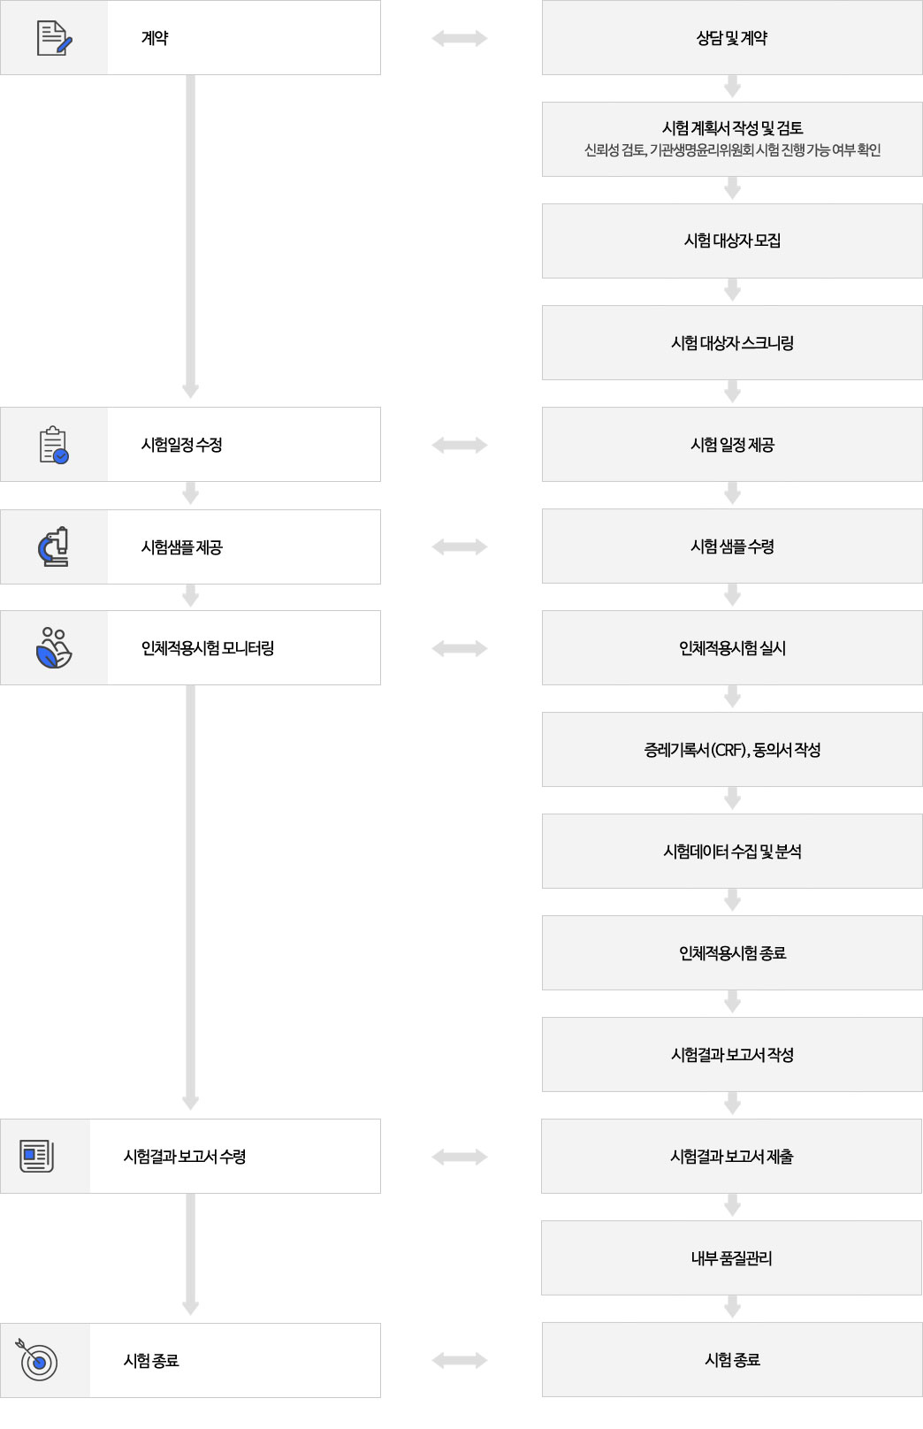Click double arrow beside 계약 box
This screenshot has width=923, height=1429.
pos(460,38)
